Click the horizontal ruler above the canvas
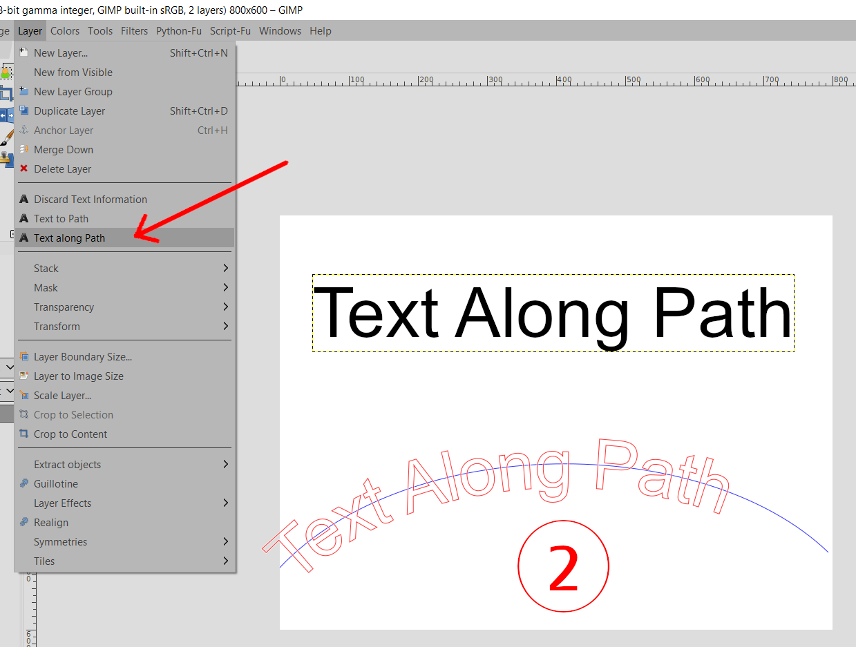 coord(546,80)
